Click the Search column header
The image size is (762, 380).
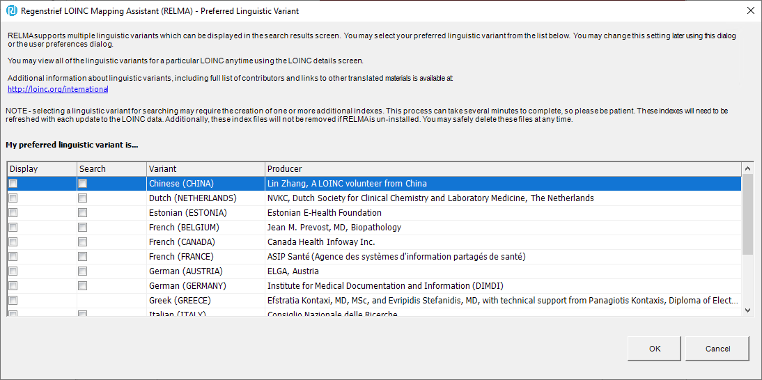click(x=111, y=169)
